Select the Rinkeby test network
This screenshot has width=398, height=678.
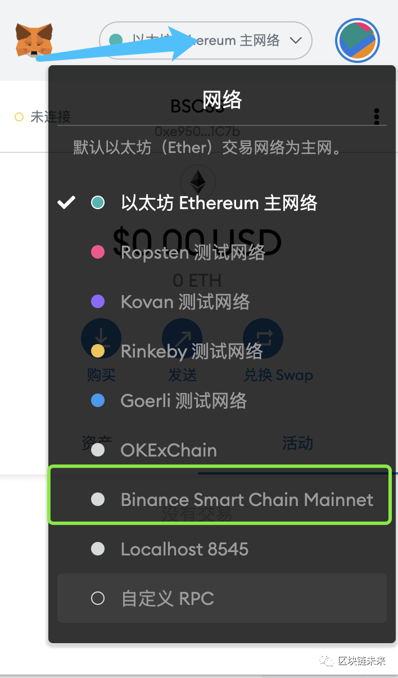coord(191,351)
